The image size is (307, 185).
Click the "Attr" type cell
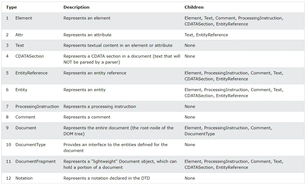[19, 35]
